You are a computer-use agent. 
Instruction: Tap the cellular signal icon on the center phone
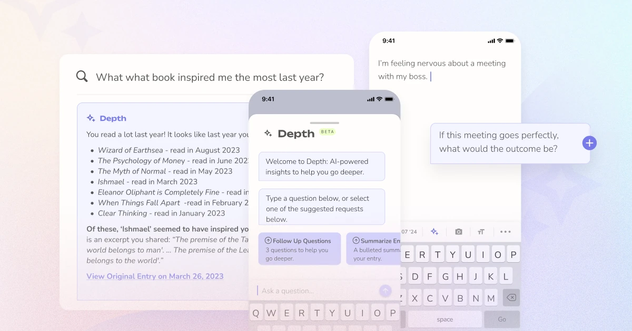(x=371, y=99)
